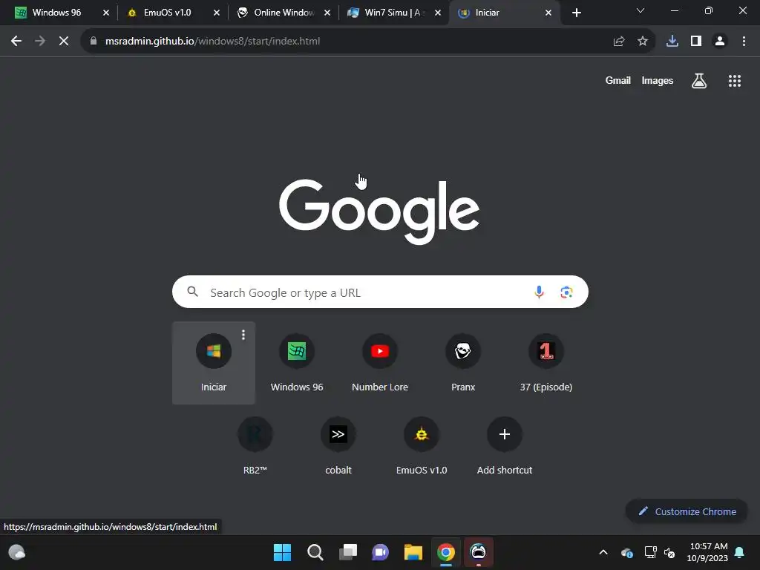This screenshot has height=570, width=760.
Task: Open a new tab with plus button
Action: (576, 13)
